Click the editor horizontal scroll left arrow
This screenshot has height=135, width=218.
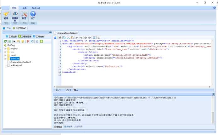coord(55,87)
